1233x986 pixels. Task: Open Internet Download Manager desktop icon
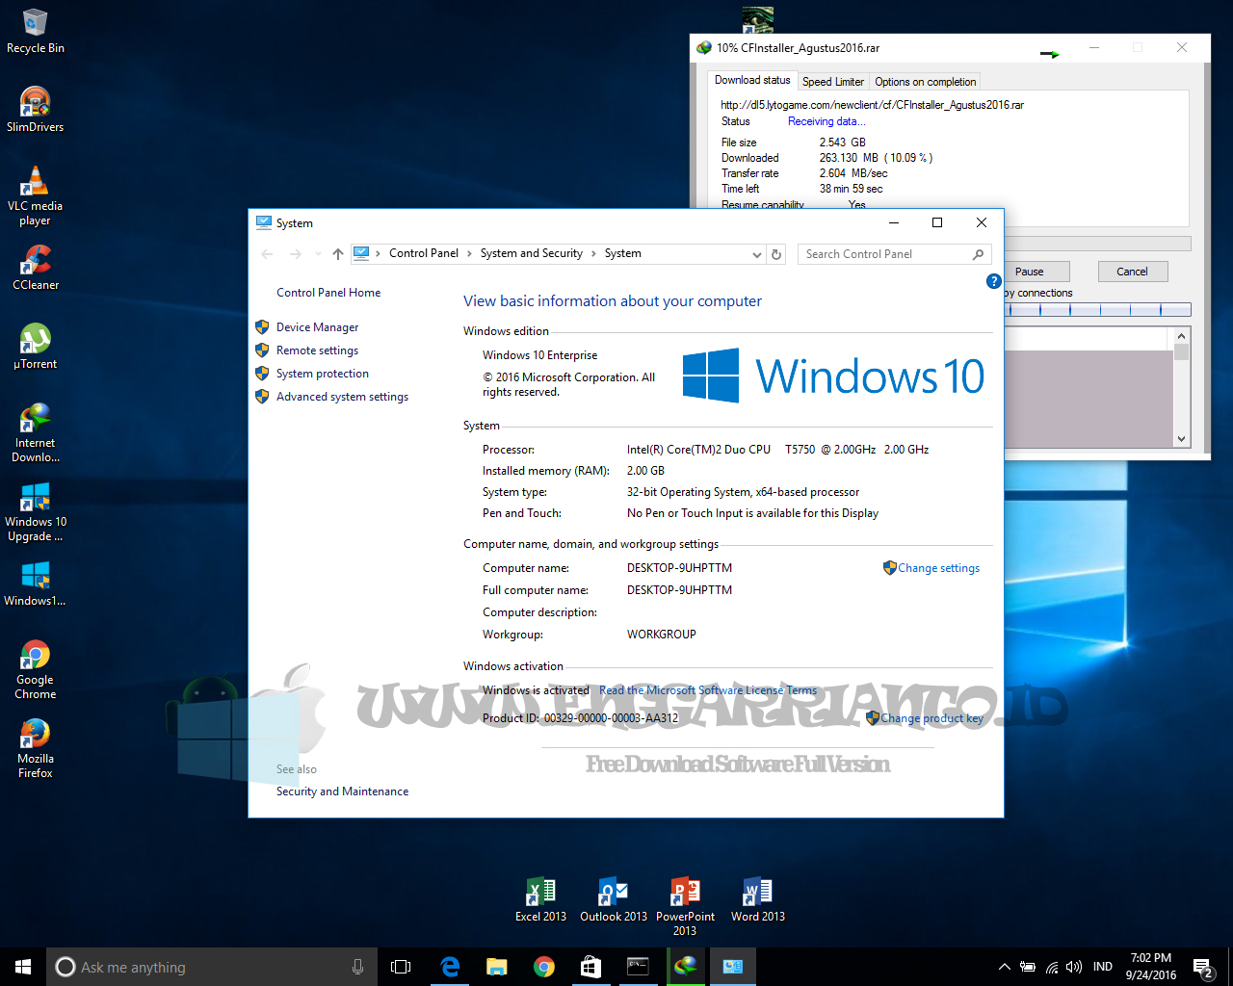coord(35,432)
